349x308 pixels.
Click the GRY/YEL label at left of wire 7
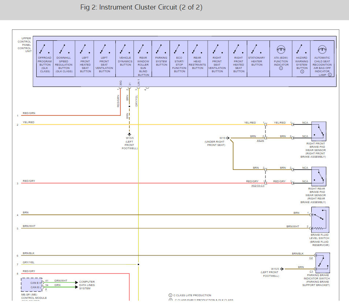(x=29, y=262)
